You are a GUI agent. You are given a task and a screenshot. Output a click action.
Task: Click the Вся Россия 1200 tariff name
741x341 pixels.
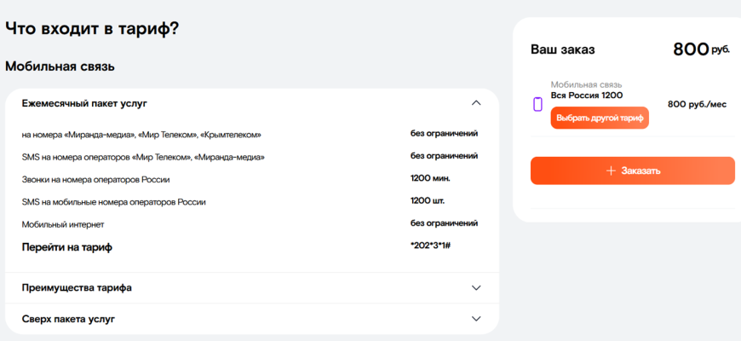click(x=586, y=95)
